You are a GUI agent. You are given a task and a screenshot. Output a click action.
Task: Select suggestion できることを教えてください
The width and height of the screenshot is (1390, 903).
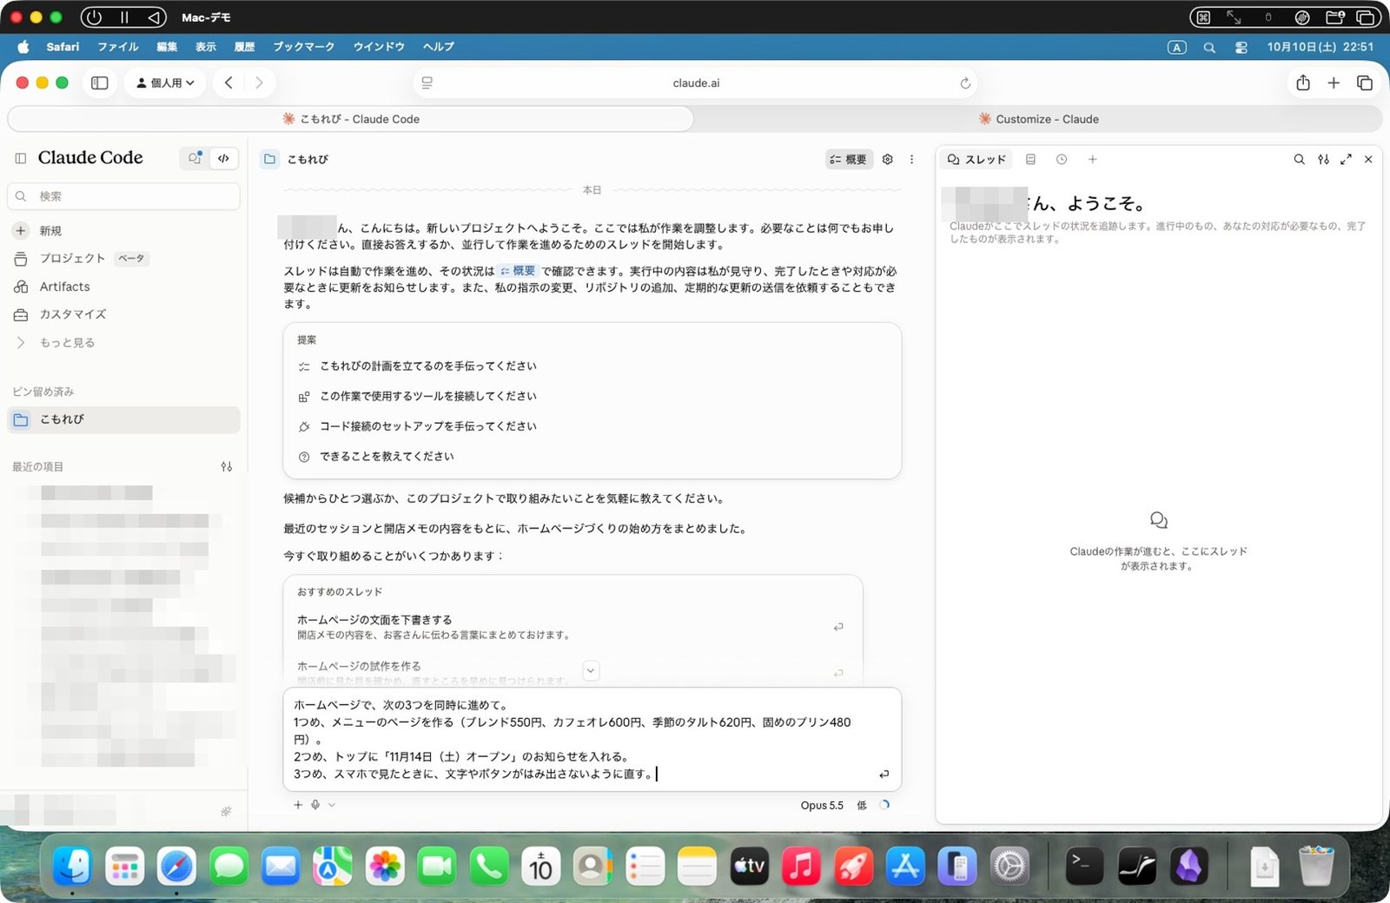592,457
